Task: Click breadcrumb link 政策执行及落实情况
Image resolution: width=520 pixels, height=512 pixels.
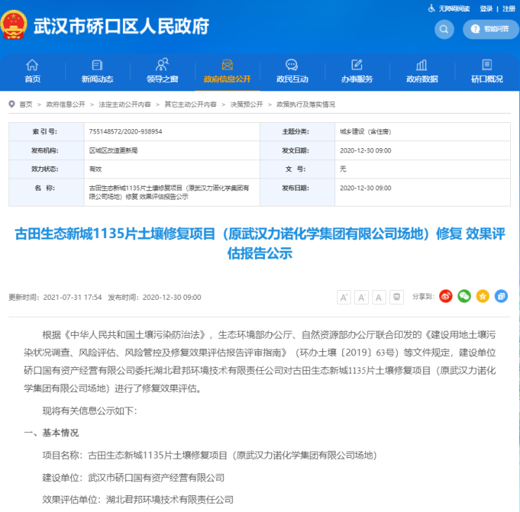Action: point(306,105)
